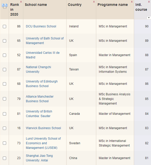Remove the Programme name column
Viewport: 151px width, 165px height.
click(x=132, y=2)
